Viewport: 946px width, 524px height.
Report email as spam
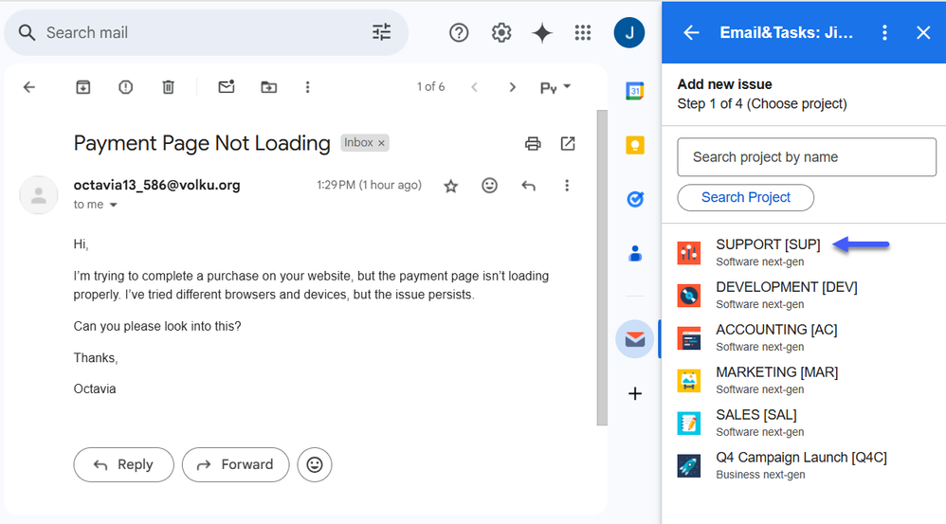(x=125, y=87)
